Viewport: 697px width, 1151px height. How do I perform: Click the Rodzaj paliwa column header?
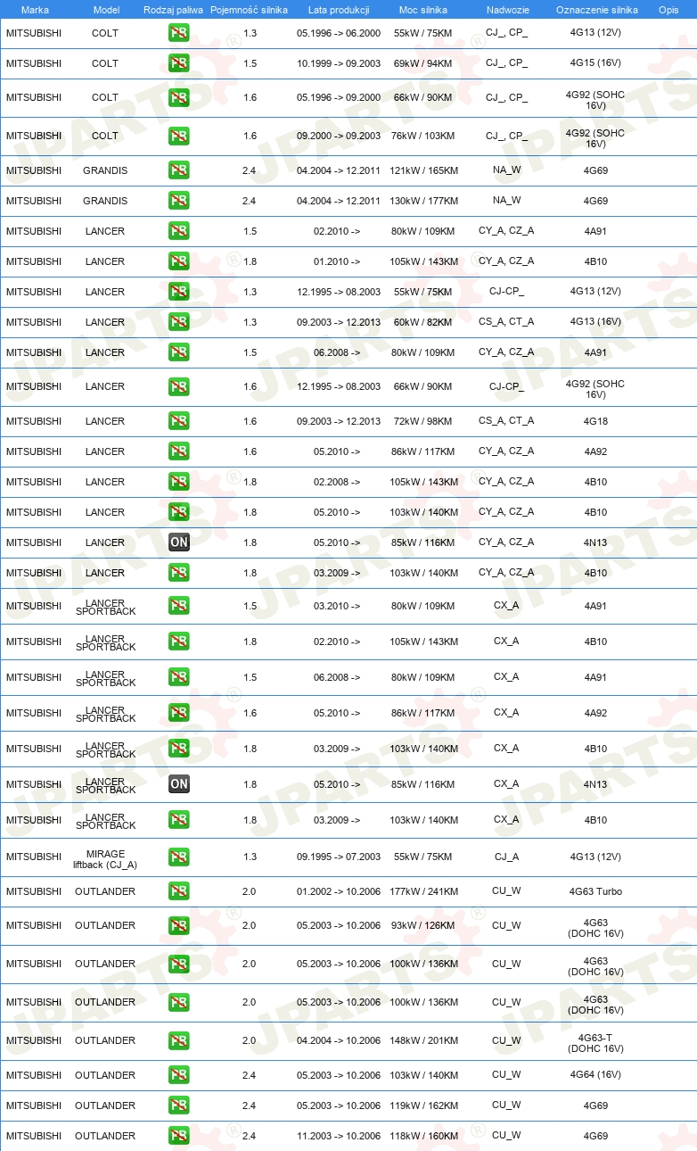point(173,10)
